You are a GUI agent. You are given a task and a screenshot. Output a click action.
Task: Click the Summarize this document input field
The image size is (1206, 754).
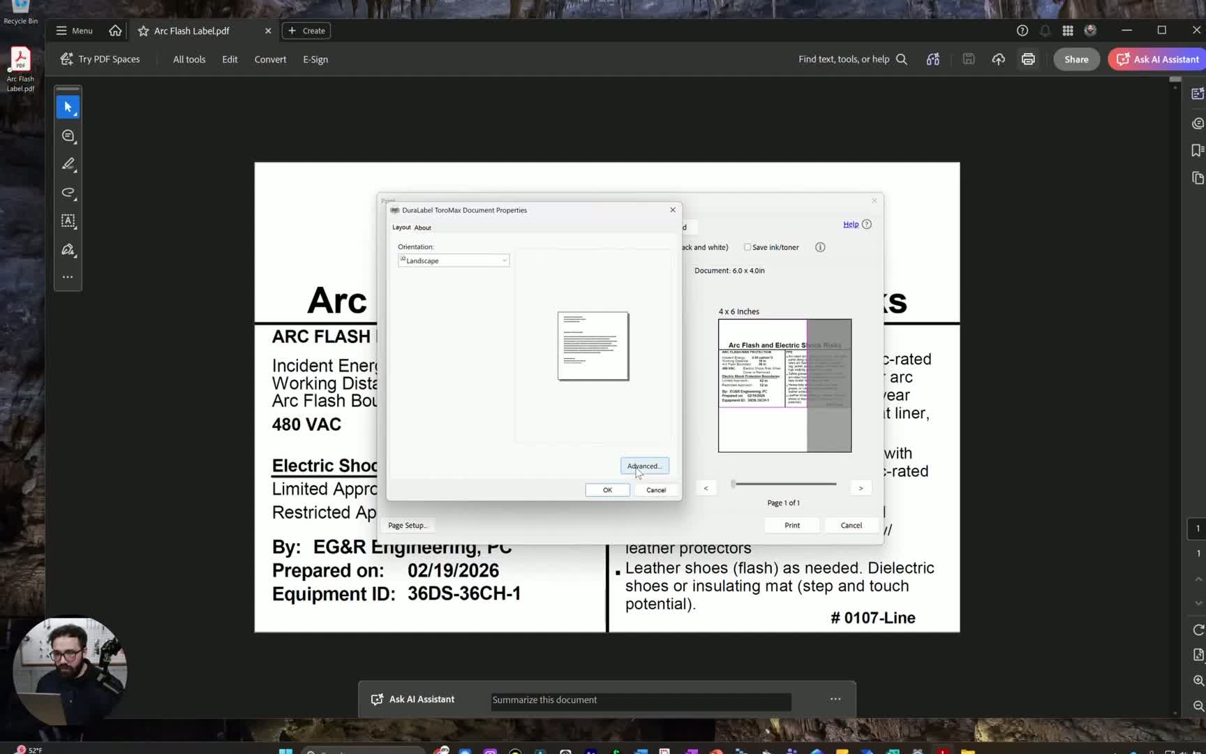click(x=641, y=700)
